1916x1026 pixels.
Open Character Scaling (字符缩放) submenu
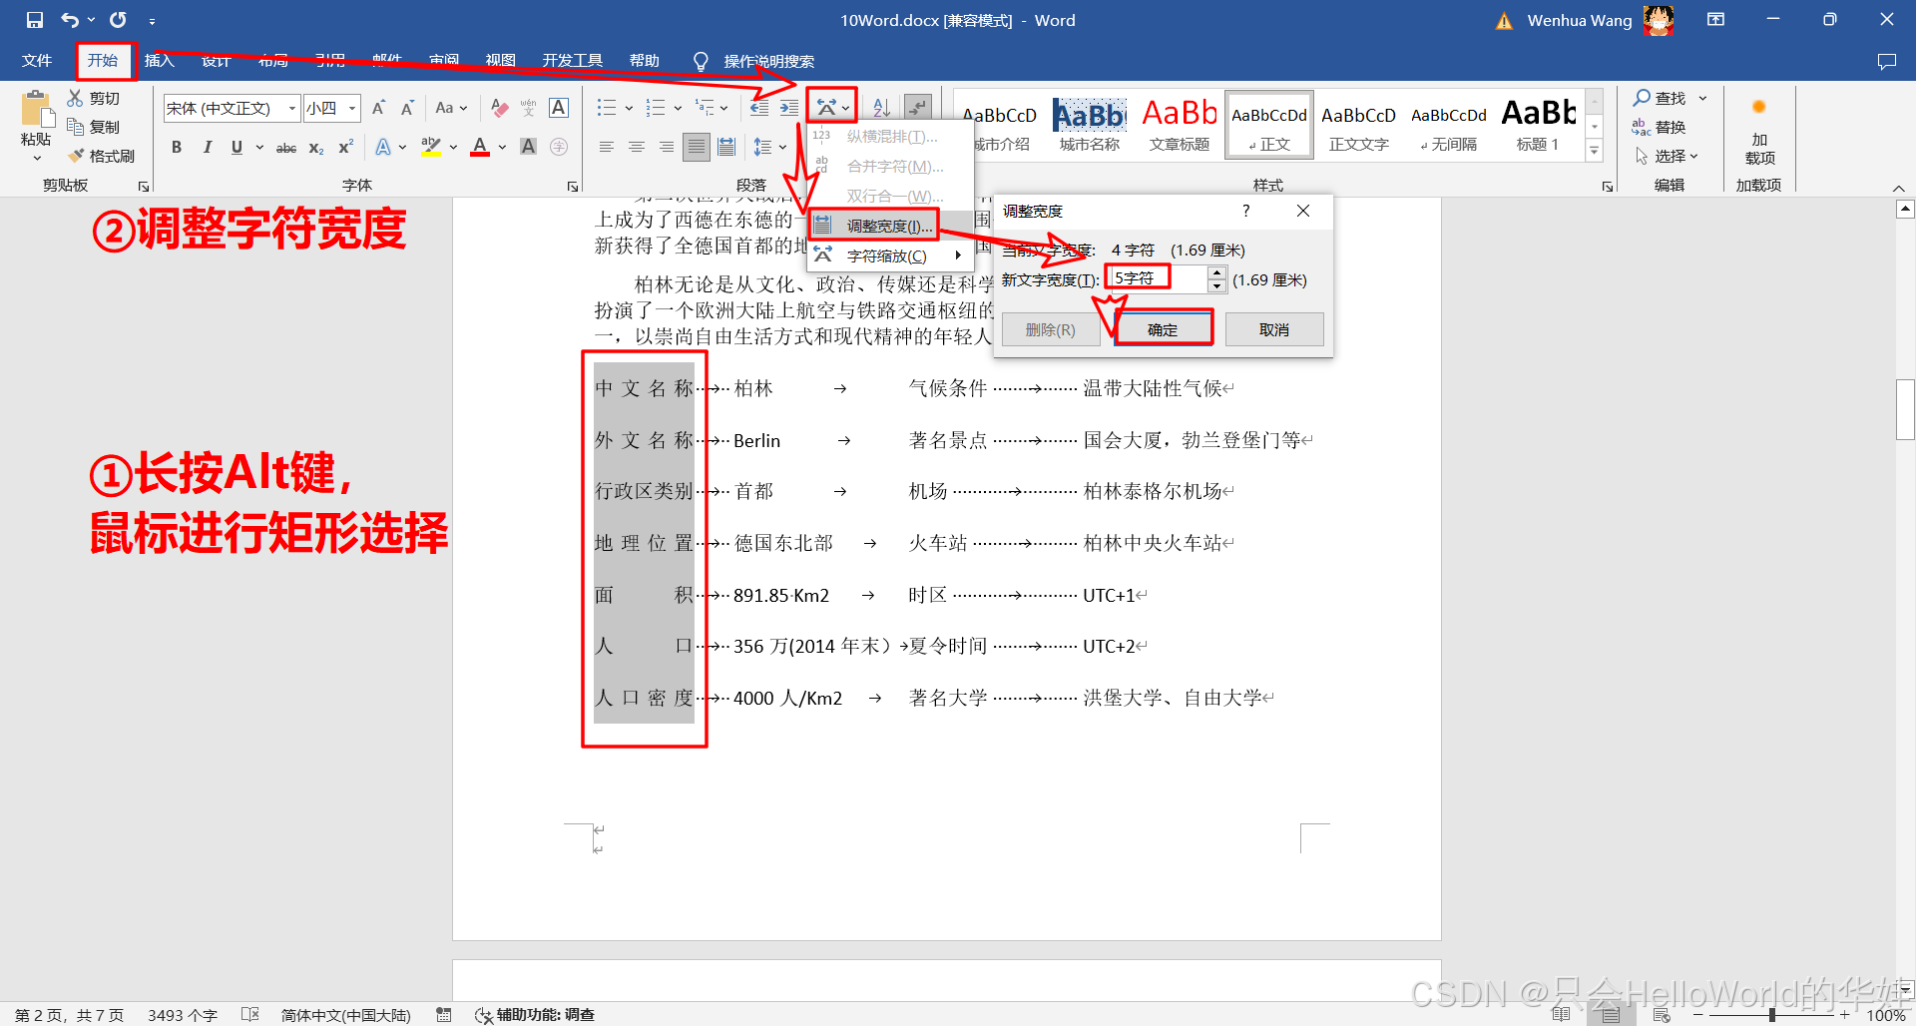click(x=889, y=256)
